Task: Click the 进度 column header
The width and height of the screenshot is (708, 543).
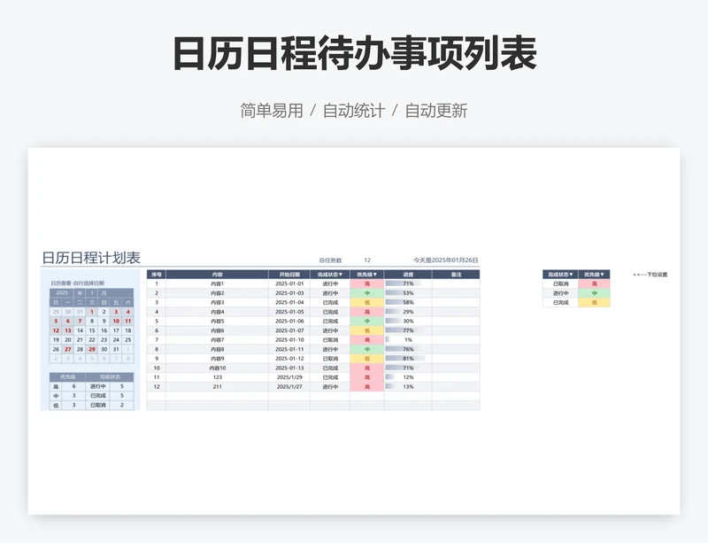Action: (407, 275)
